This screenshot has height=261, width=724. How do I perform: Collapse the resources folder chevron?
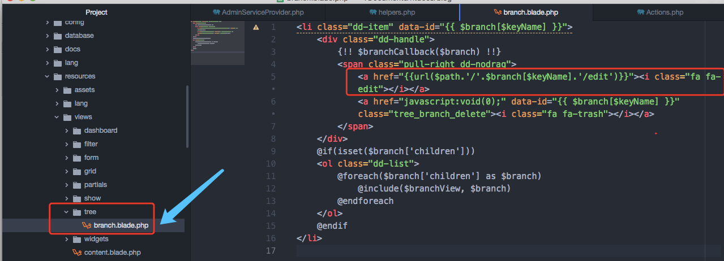pos(48,76)
